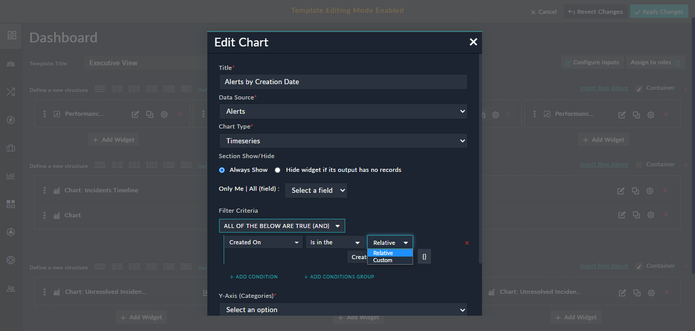Click the edit pencil icon on the Performanc widget
This screenshot has height=331, width=695.
135,114
